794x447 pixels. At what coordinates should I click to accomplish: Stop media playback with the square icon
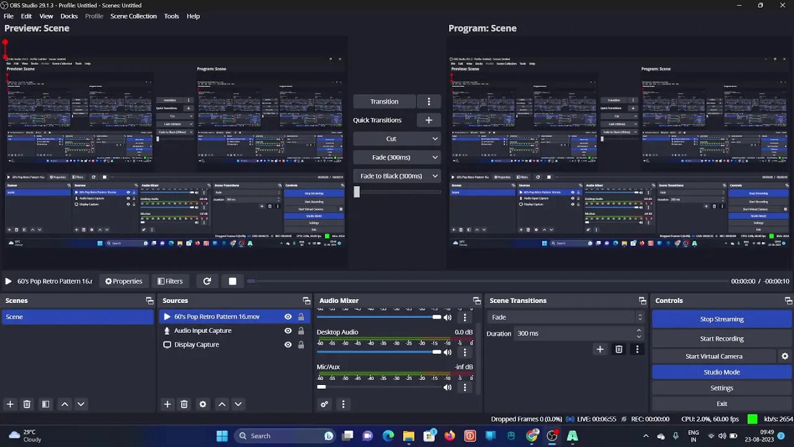point(233,281)
